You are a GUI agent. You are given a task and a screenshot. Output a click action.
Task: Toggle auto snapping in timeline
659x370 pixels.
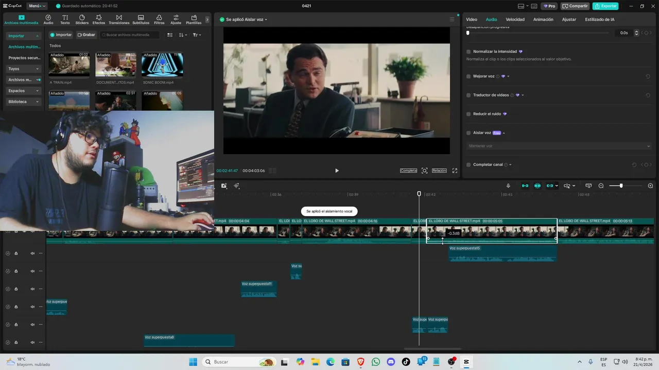tap(537, 186)
